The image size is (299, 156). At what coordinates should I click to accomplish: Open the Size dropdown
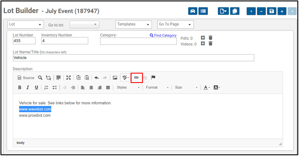point(186,87)
